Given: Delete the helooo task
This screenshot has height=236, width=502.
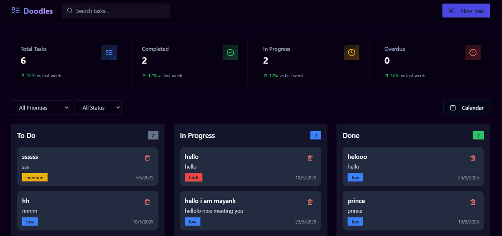Looking at the screenshot, I should point(473,158).
